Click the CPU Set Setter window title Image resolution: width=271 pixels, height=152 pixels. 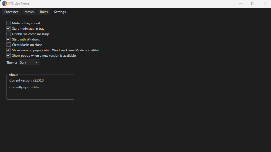point(19,4)
